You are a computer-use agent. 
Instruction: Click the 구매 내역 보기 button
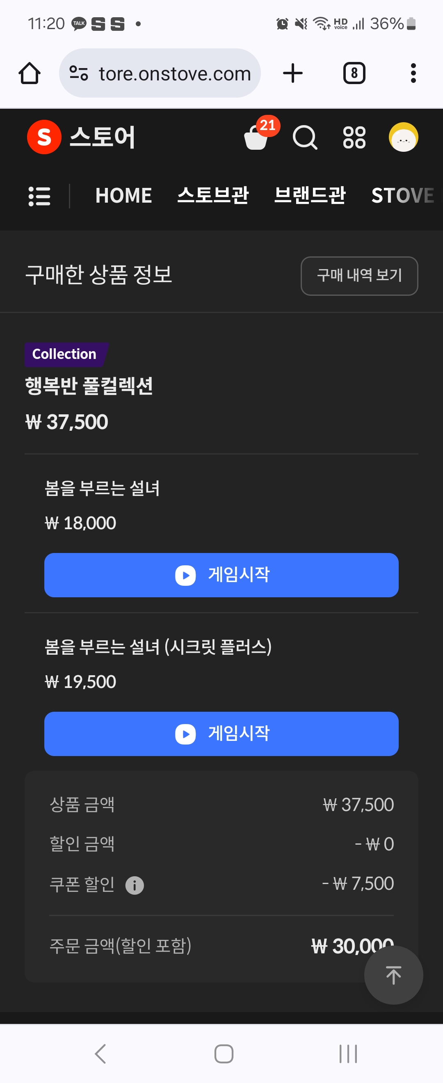pyautogui.click(x=359, y=276)
